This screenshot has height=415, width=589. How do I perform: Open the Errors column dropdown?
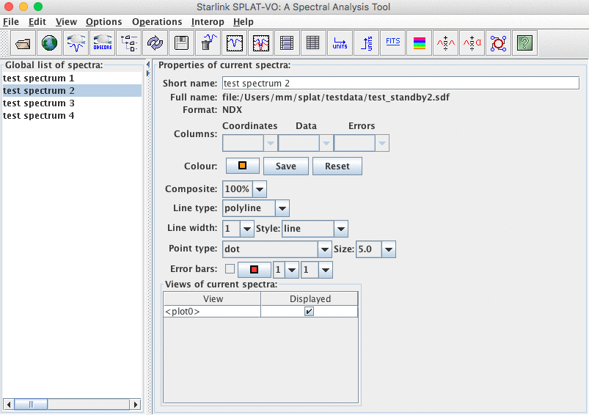381,143
